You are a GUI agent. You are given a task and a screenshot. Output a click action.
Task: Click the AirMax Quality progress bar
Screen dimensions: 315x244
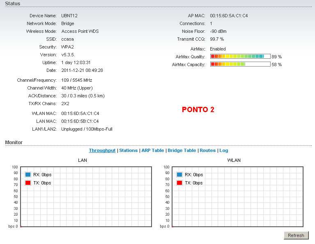click(240, 56)
